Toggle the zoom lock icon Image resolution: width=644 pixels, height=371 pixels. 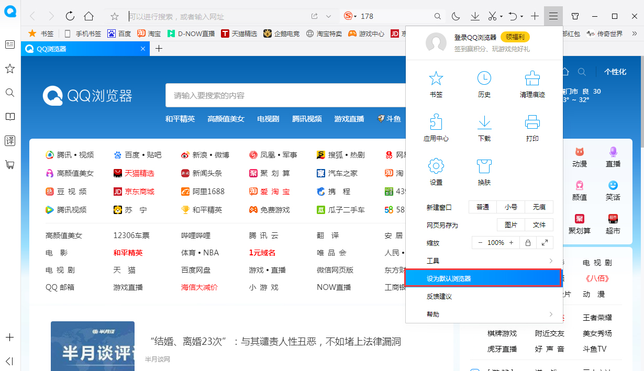(528, 242)
